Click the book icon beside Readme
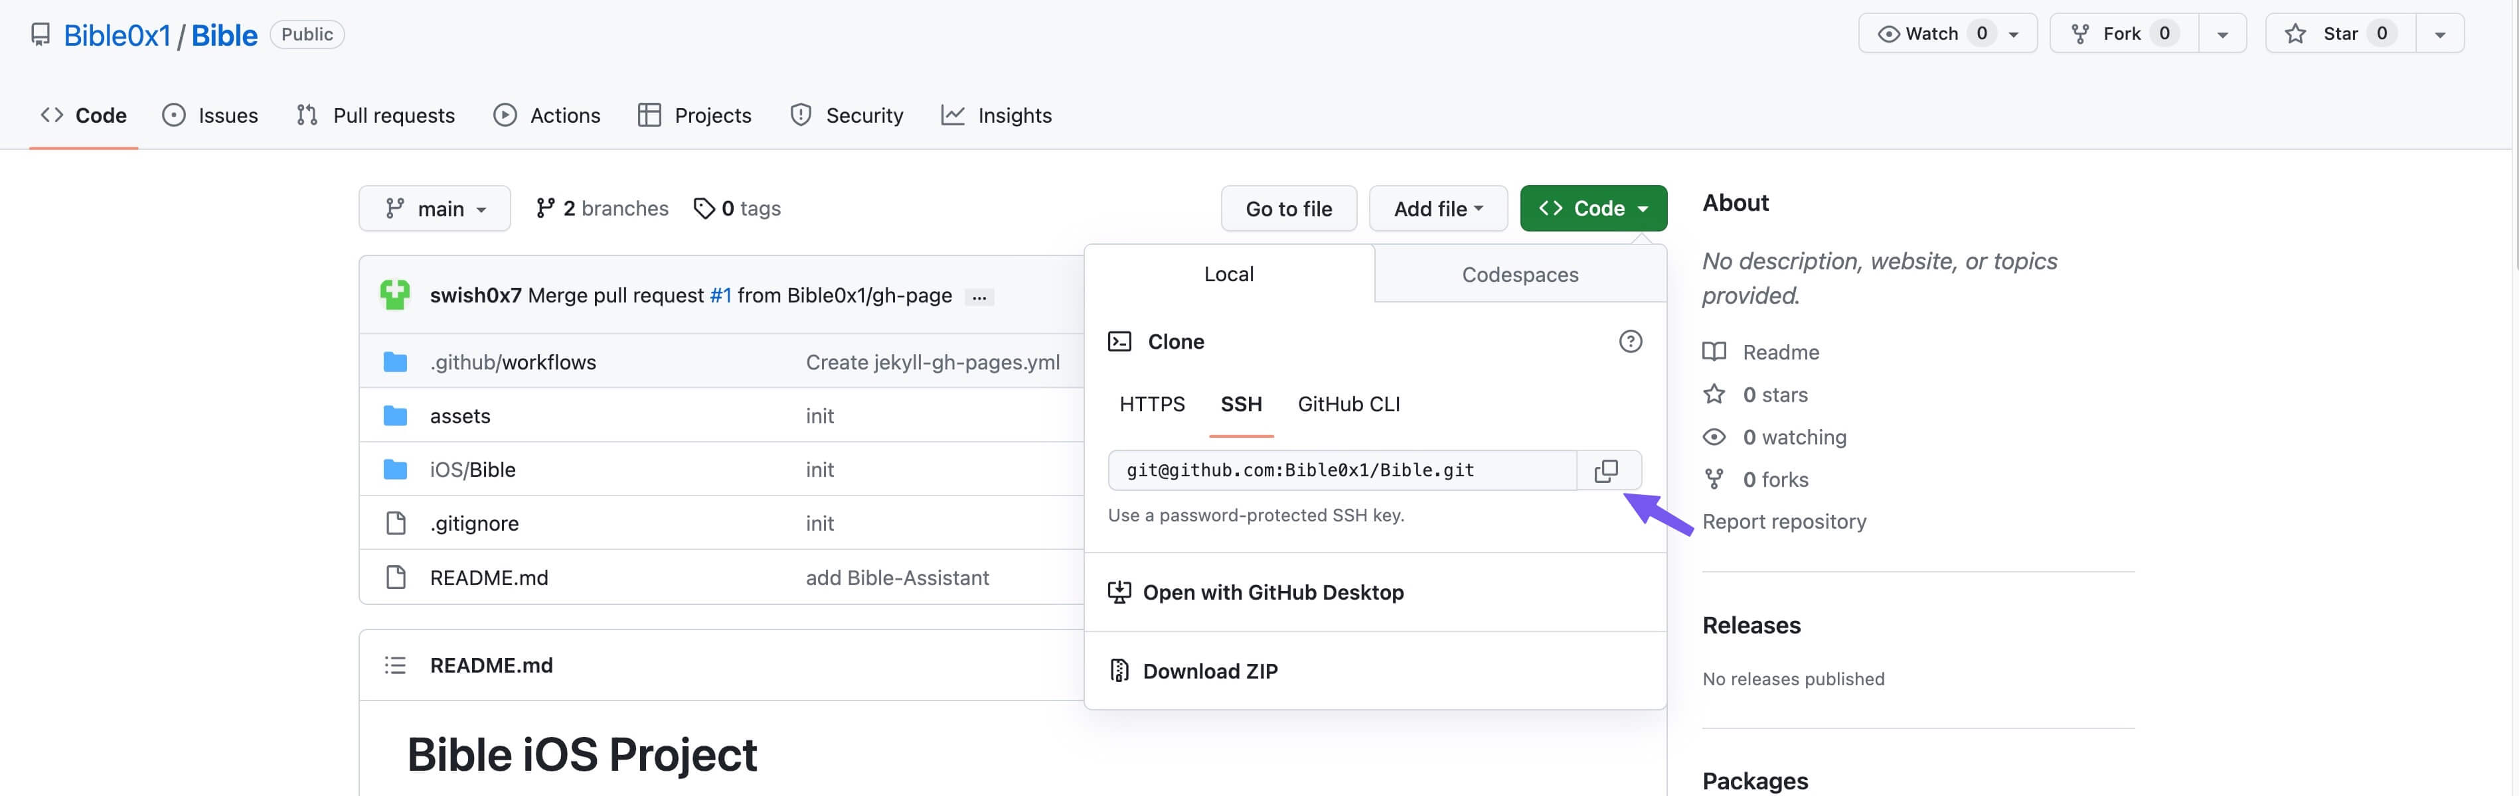Screen dimensions: 2519x796 click(x=1714, y=352)
